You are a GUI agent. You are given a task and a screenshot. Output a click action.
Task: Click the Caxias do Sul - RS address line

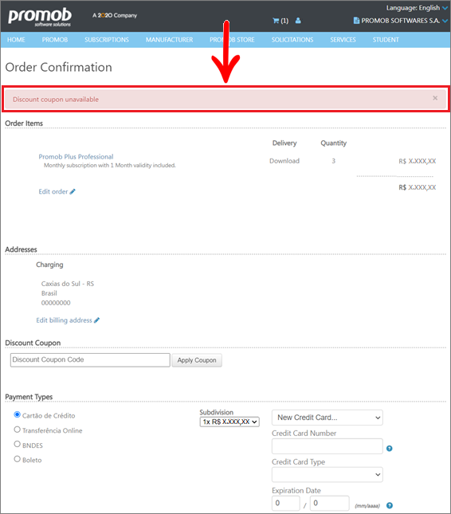tap(68, 284)
